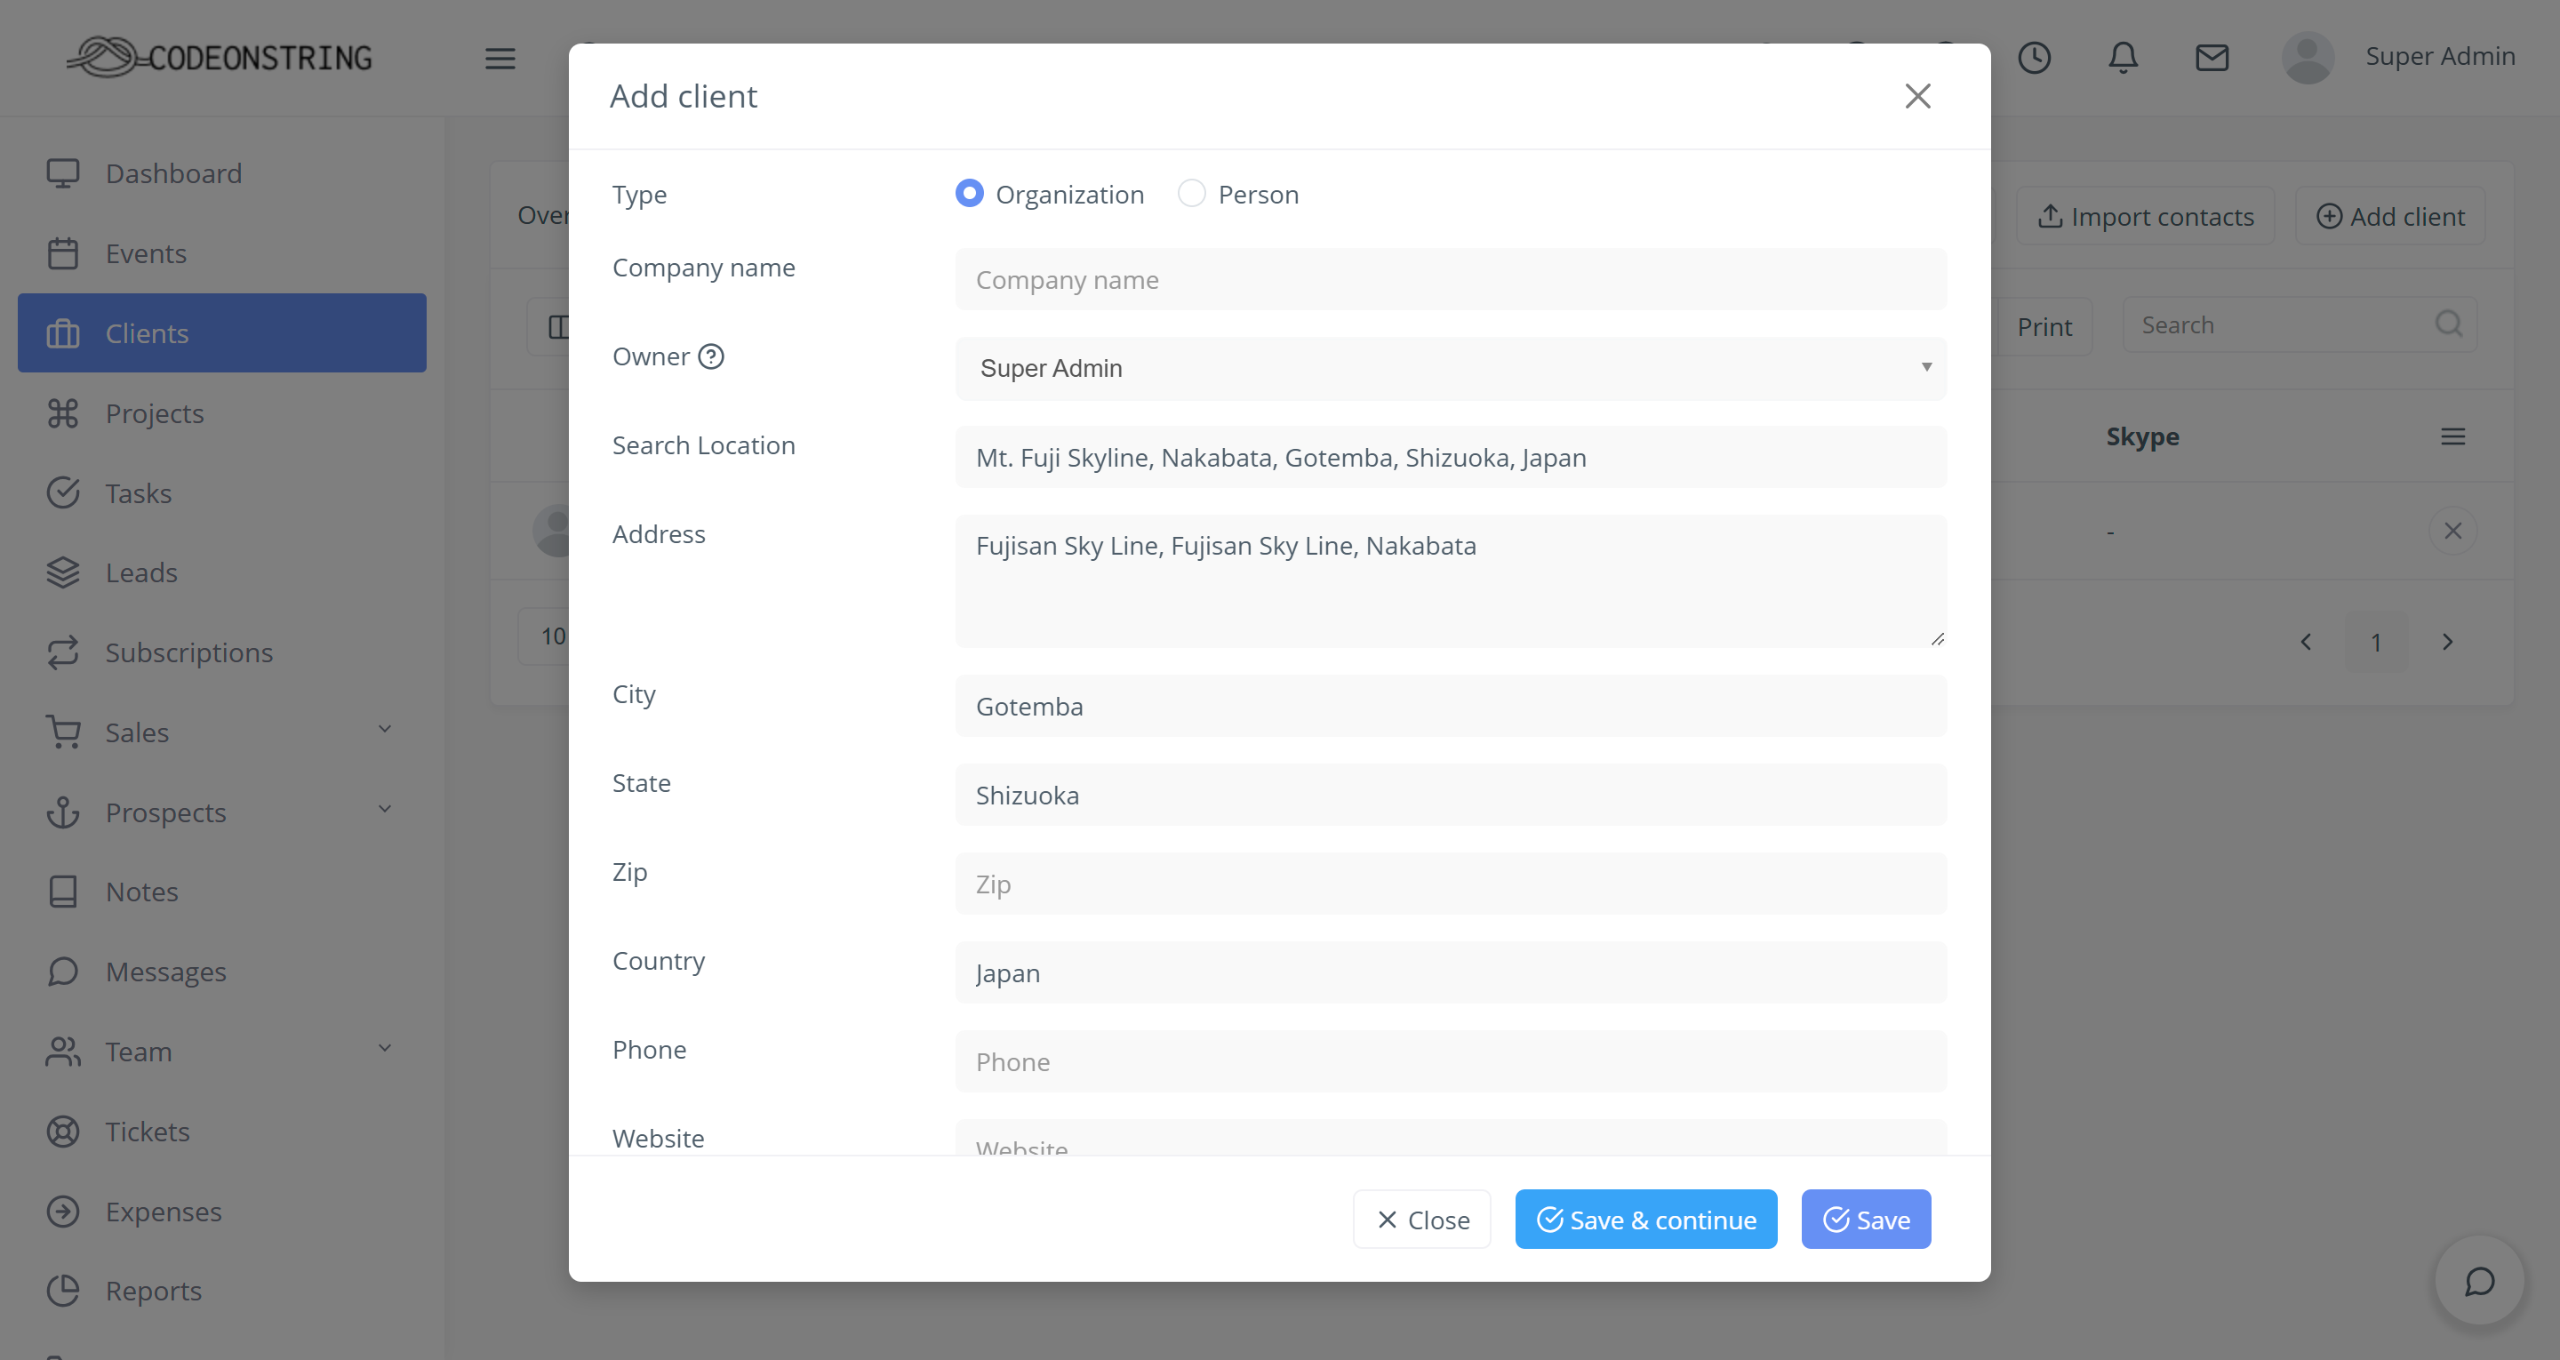Open Tasks in the sidebar

(221, 492)
